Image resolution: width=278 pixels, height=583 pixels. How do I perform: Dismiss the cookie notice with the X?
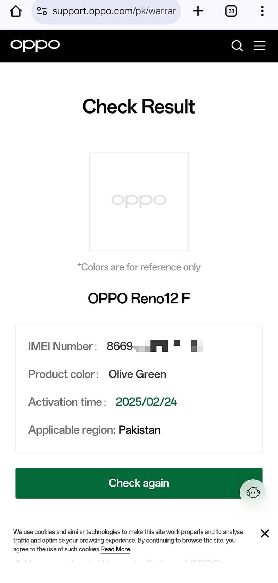click(265, 533)
